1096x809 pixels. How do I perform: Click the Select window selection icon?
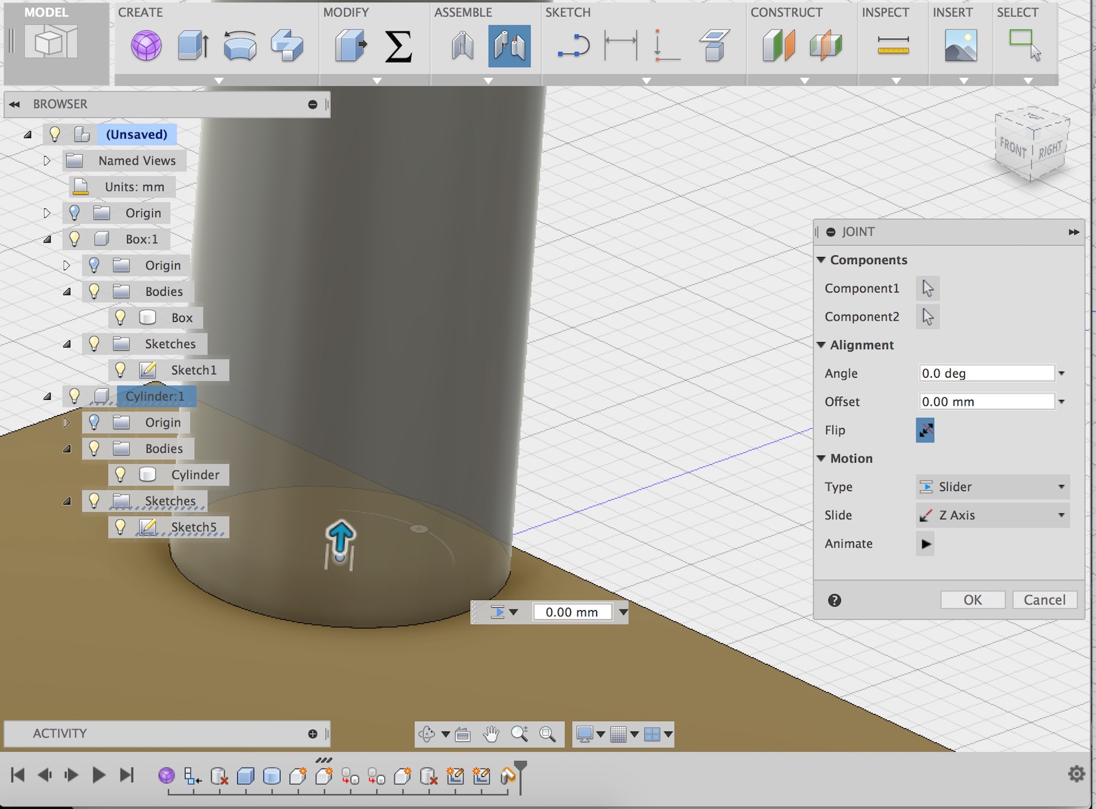[1025, 45]
